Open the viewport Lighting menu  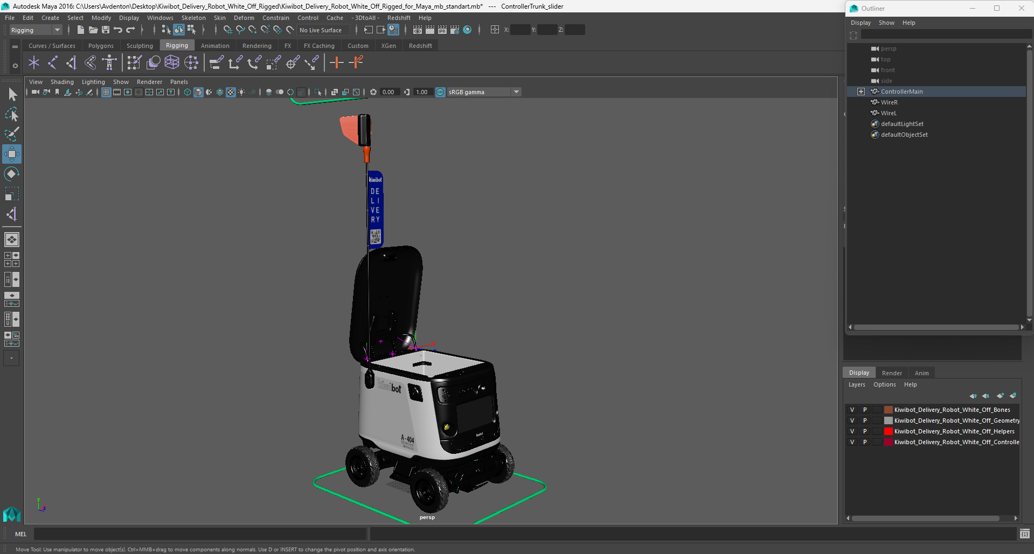coord(93,82)
